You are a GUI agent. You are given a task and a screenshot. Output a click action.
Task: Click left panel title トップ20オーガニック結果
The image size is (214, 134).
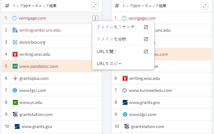35,6
